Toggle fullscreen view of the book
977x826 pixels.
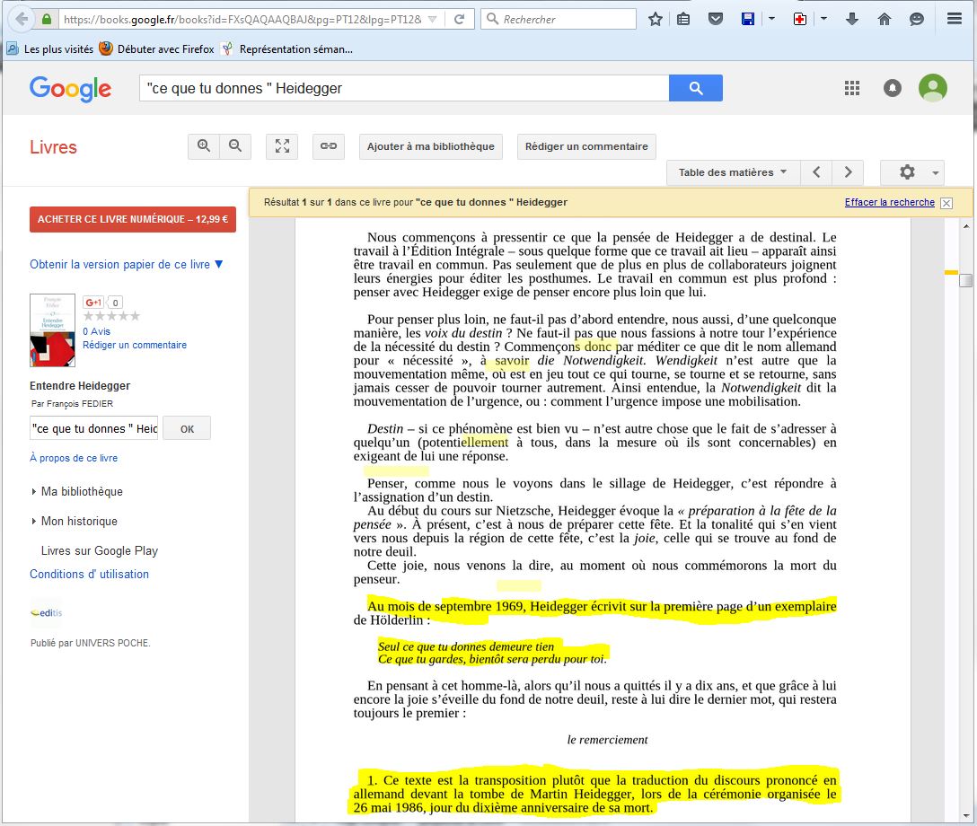282,146
